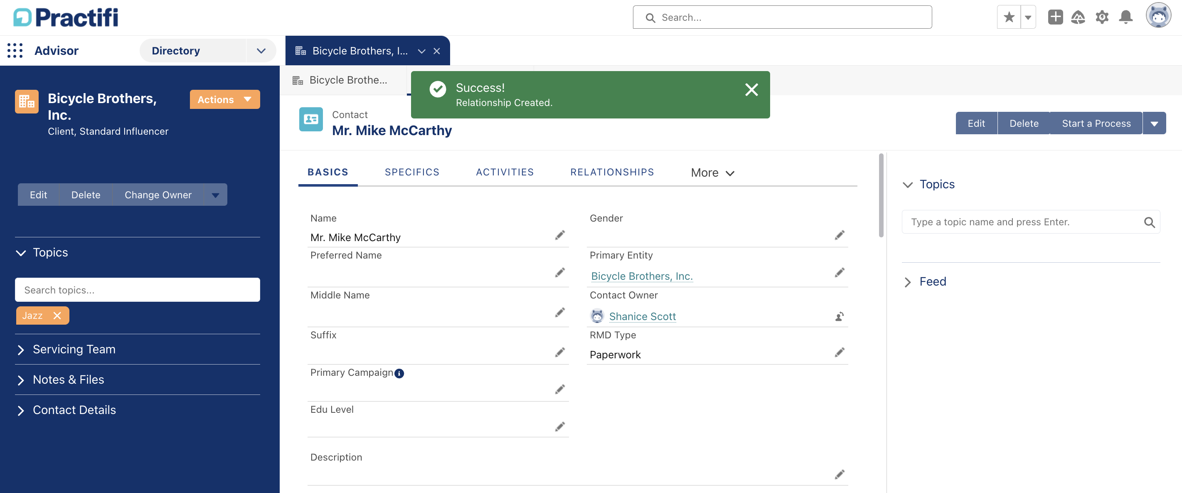Screen dimensions: 1182x493
Task: Click the Contact record icon
Action: pyautogui.click(x=311, y=119)
